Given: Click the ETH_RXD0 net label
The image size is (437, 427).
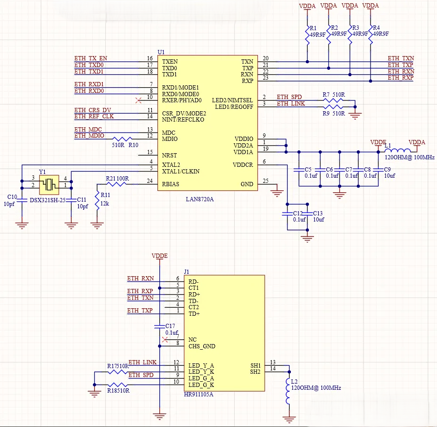Looking at the screenshot, I should coord(89,91).
